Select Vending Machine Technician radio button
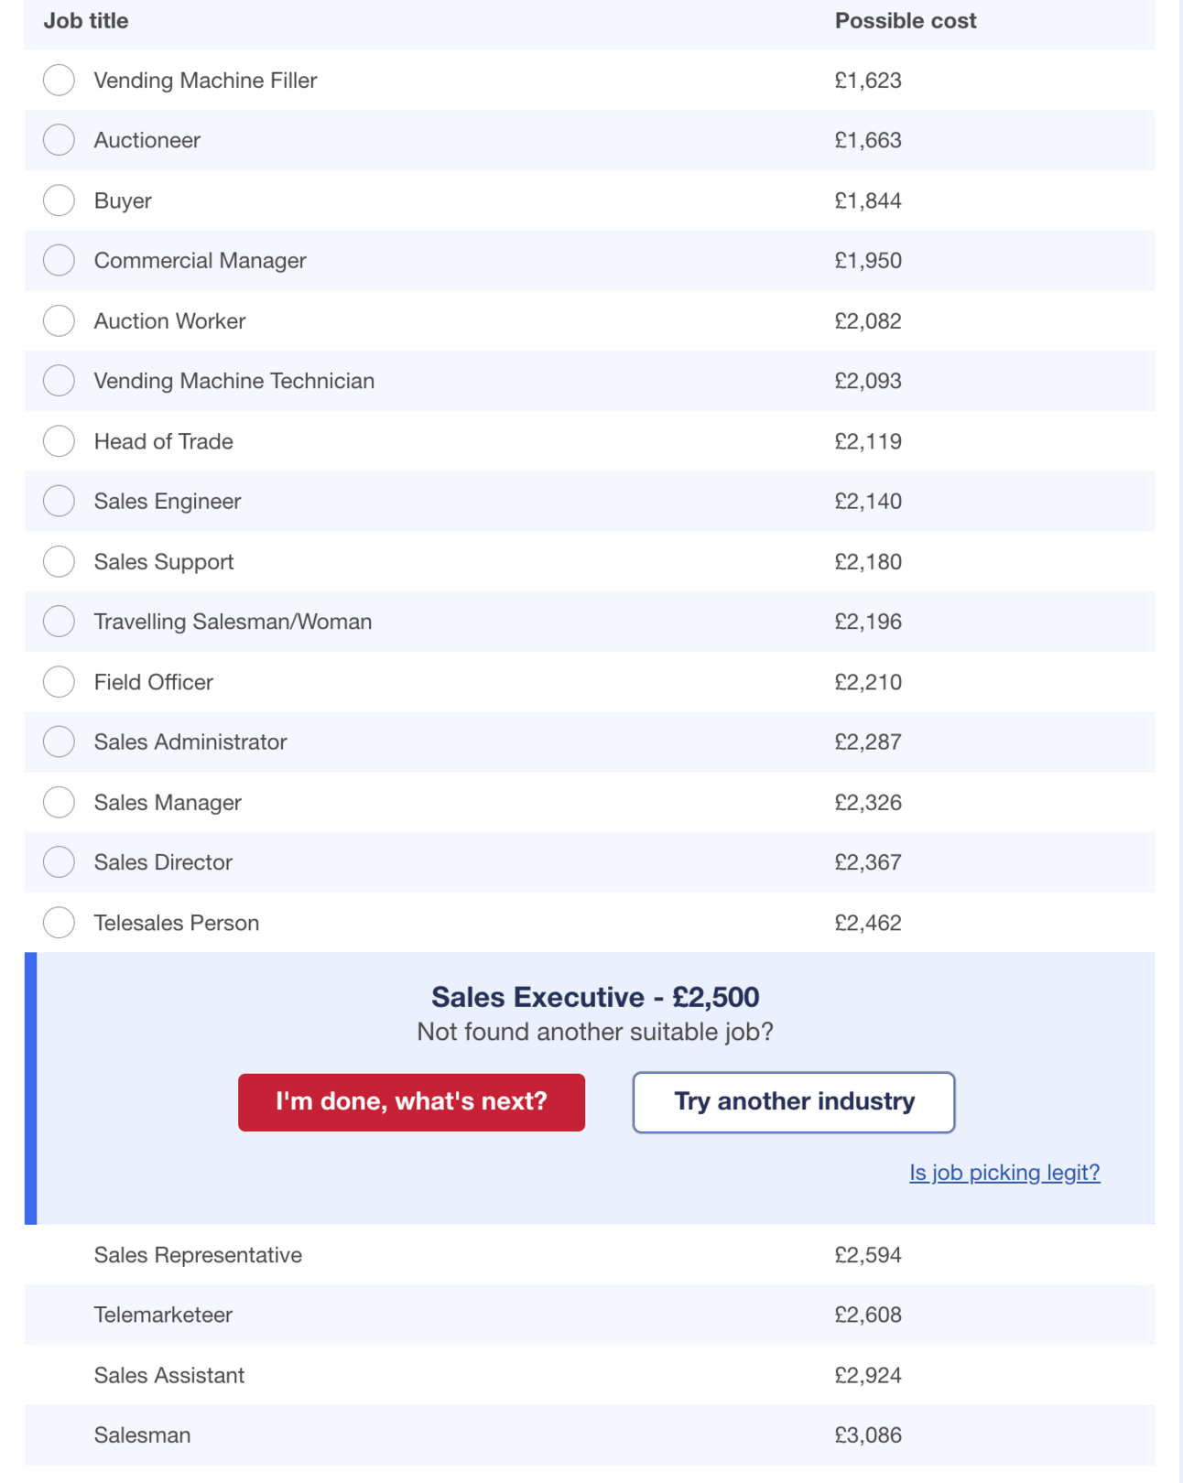This screenshot has width=1183, height=1483. pos(59,381)
